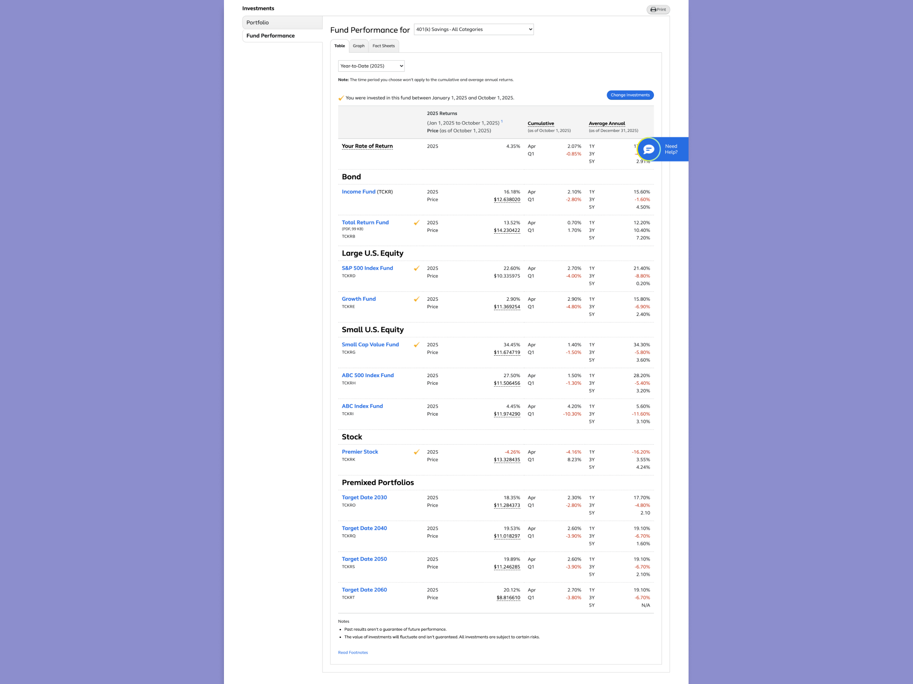Click Target Date 2050 price $11.246285
Viewport: 913px width, 684px height.
pyautogui.click(x=507, y=567)
